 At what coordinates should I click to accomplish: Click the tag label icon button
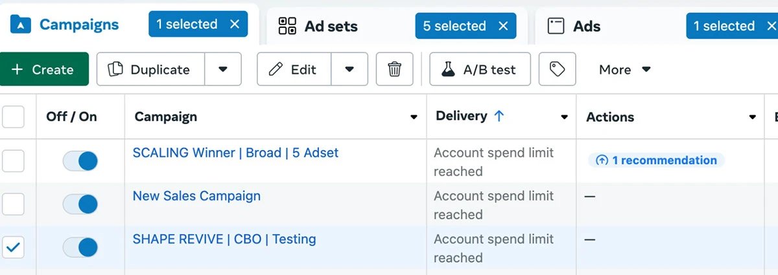[557, 69]
